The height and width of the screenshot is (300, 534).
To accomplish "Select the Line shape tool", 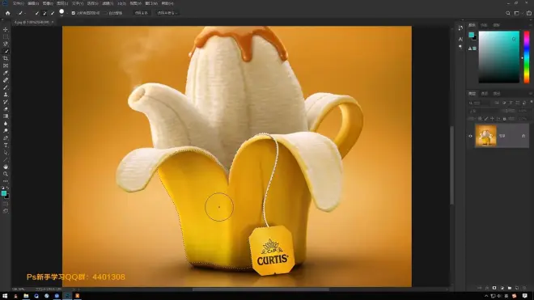I will pos(6,160).
